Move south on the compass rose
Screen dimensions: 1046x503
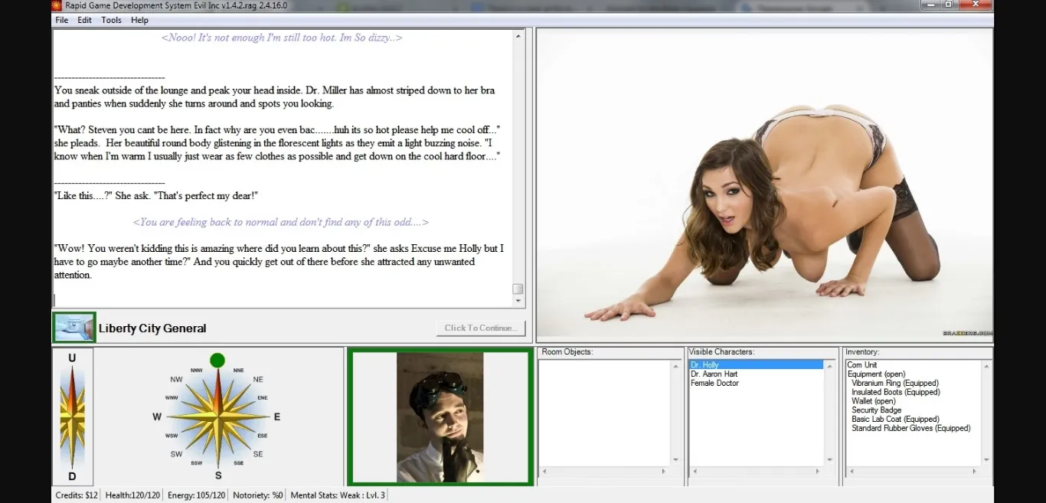(x=217, y=475)
